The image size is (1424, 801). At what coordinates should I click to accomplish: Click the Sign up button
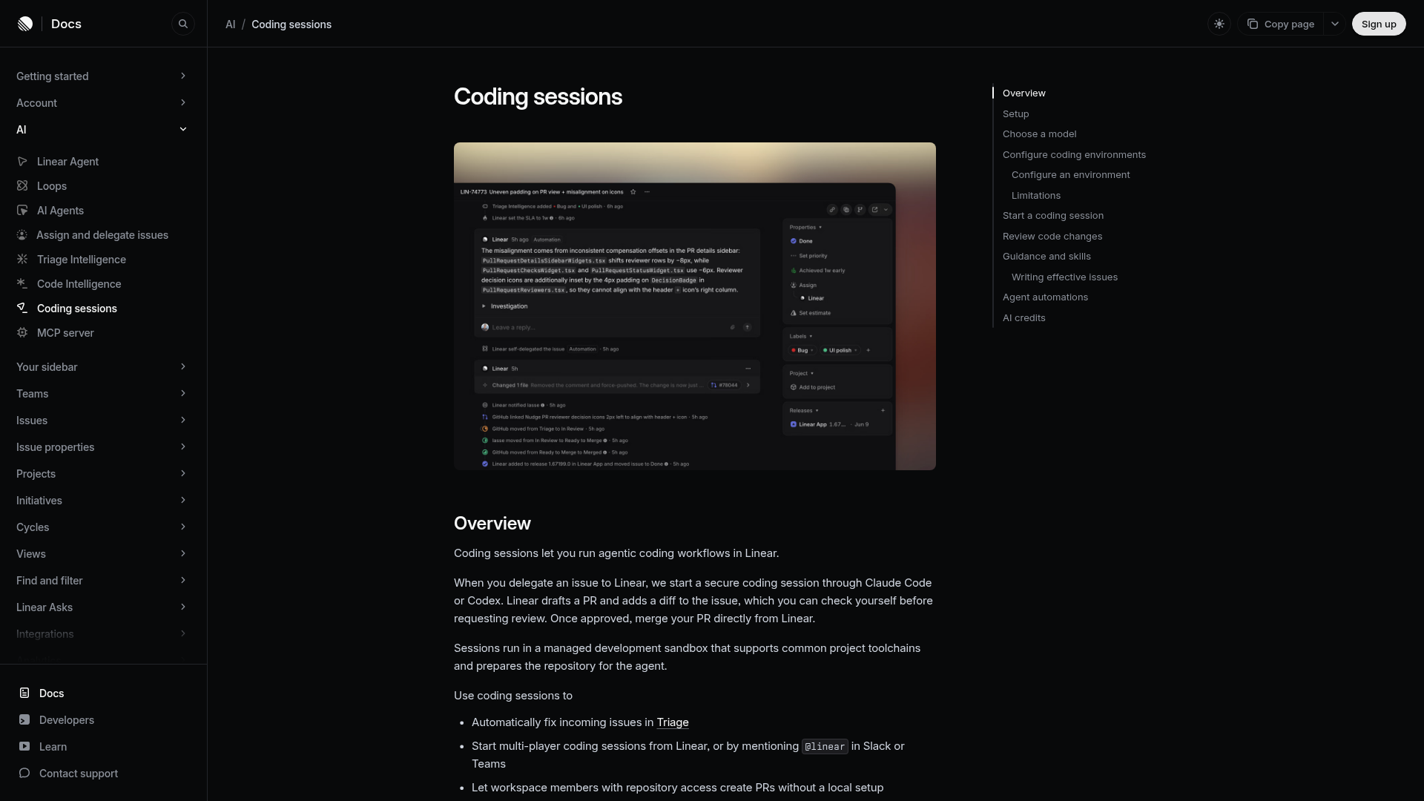(1379, 24)
